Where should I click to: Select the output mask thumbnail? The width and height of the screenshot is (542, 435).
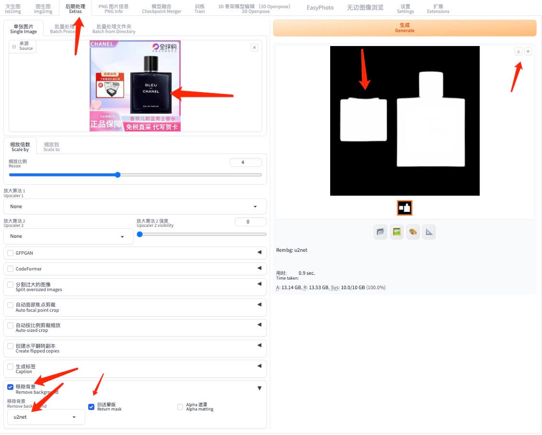coord(404,208)
